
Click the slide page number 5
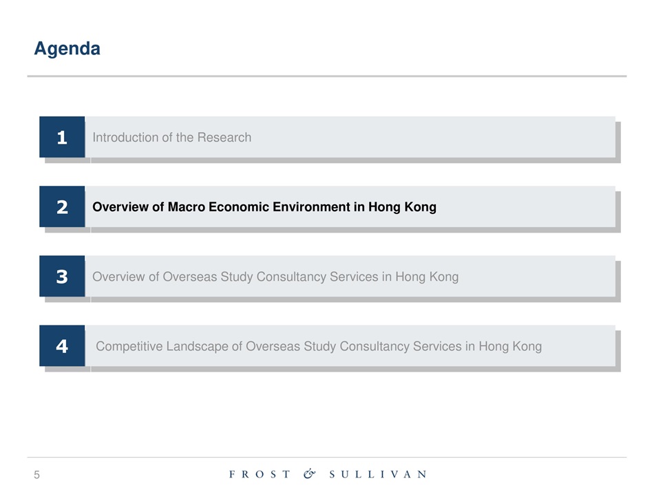[37, 474]
